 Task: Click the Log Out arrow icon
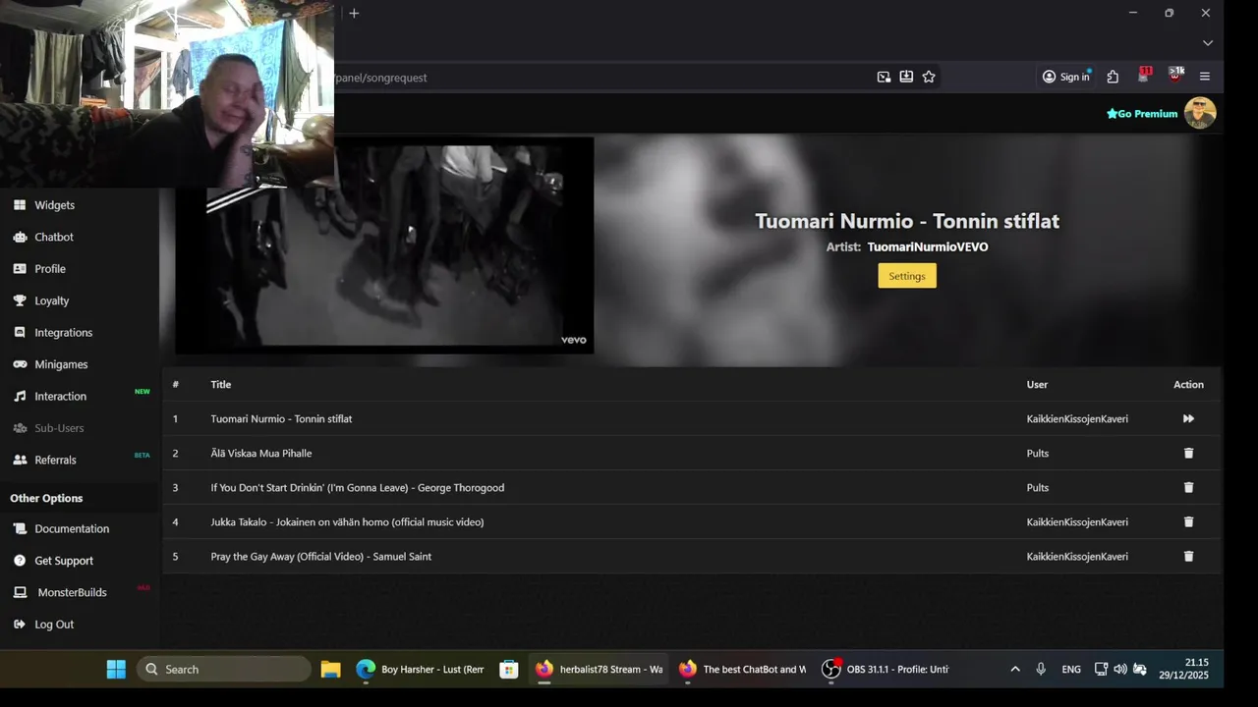20,625
